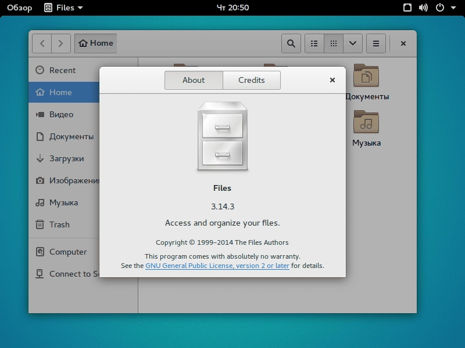
Task: Click the power icon in top bar
Action: (440, 8)
